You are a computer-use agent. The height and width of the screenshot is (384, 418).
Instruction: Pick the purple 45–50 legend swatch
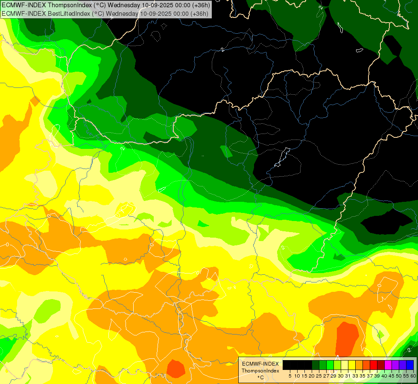pos(396,365)
